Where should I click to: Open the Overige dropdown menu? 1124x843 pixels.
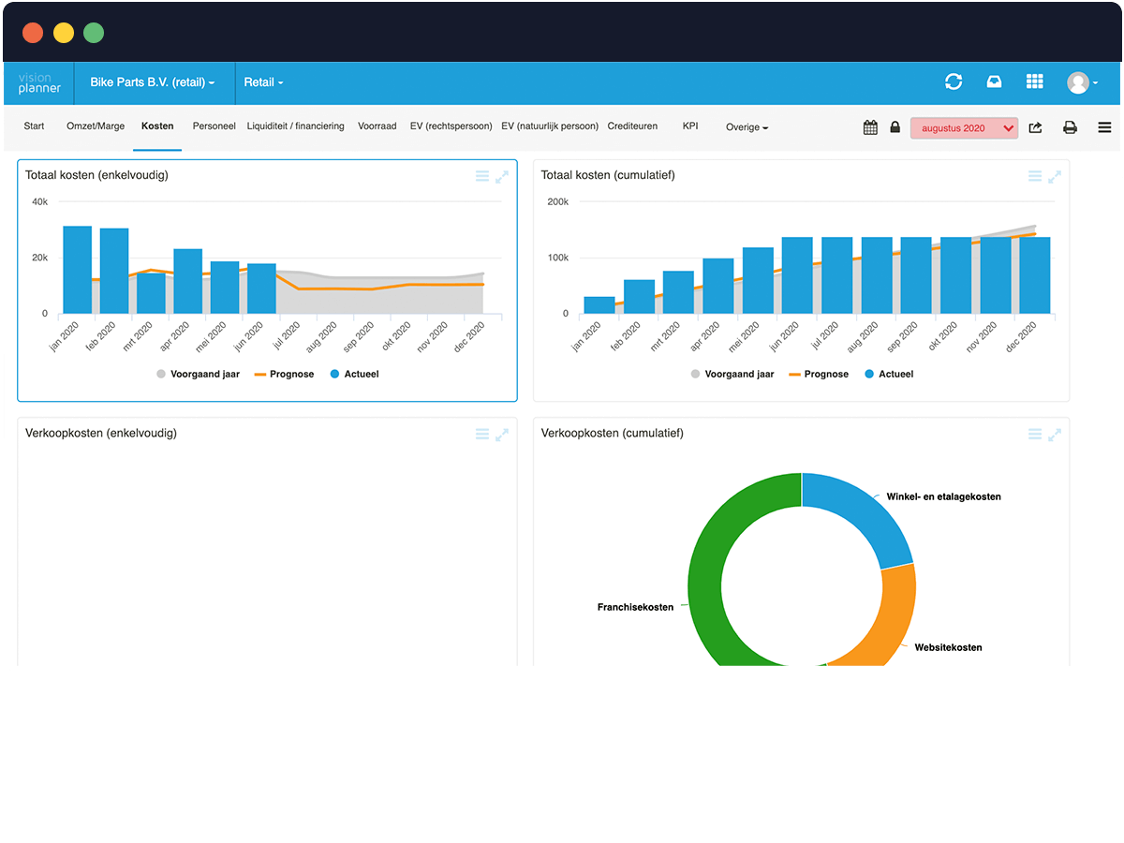747,127
